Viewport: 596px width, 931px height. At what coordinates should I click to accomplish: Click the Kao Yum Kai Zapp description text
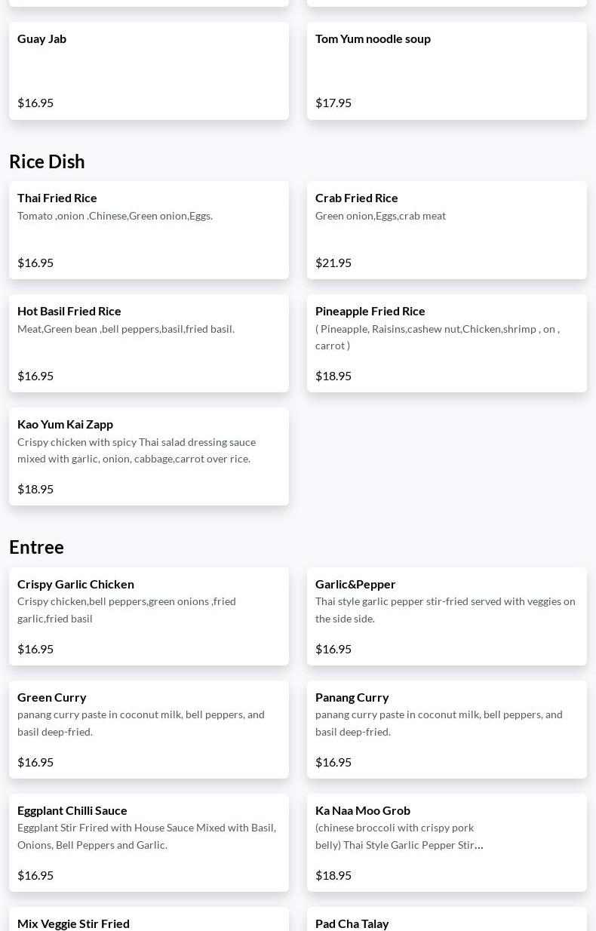(137, 450)
